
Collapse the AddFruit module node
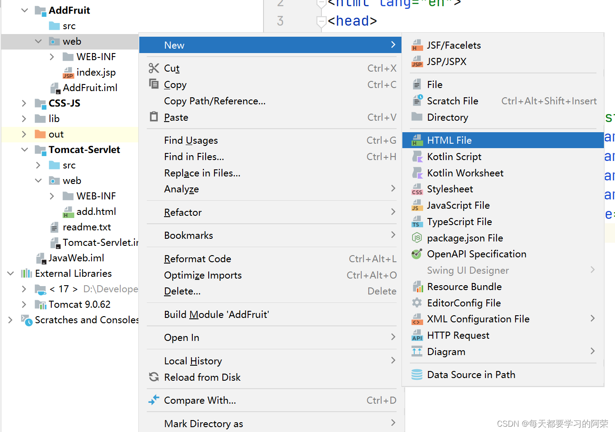coord(24,10)
